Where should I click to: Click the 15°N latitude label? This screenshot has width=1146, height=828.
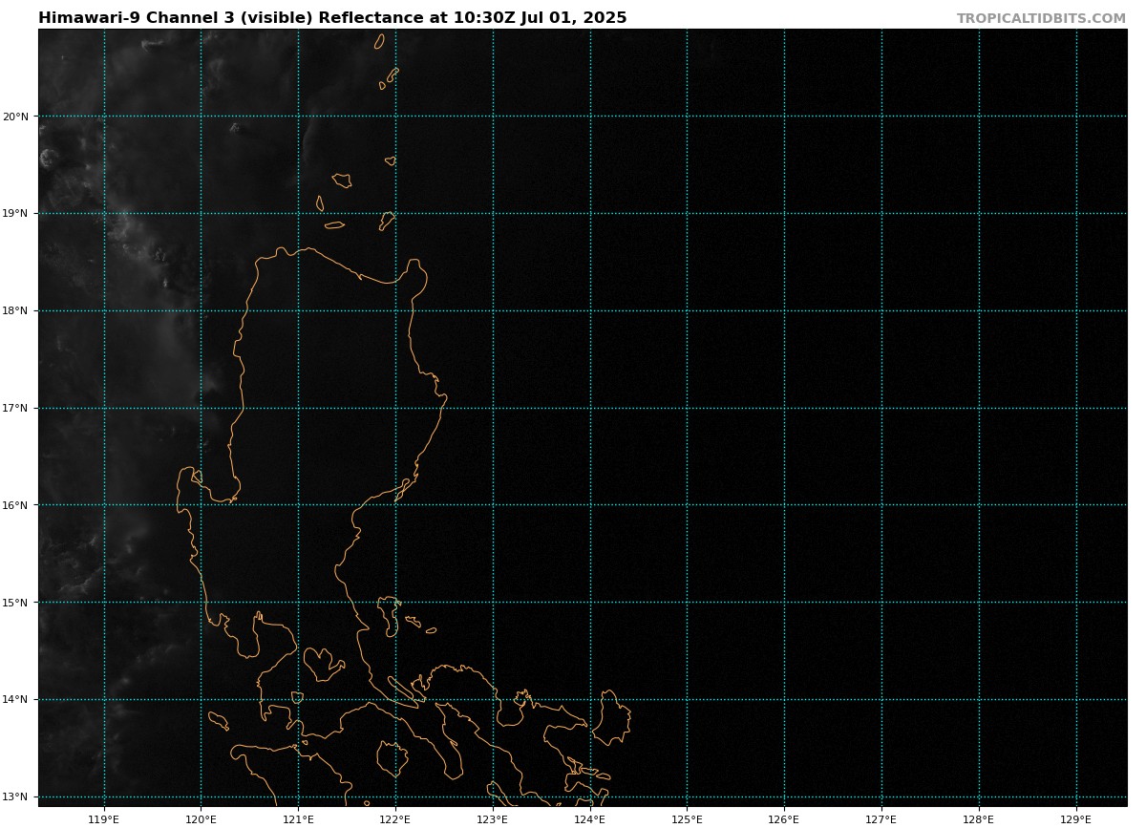15,603
